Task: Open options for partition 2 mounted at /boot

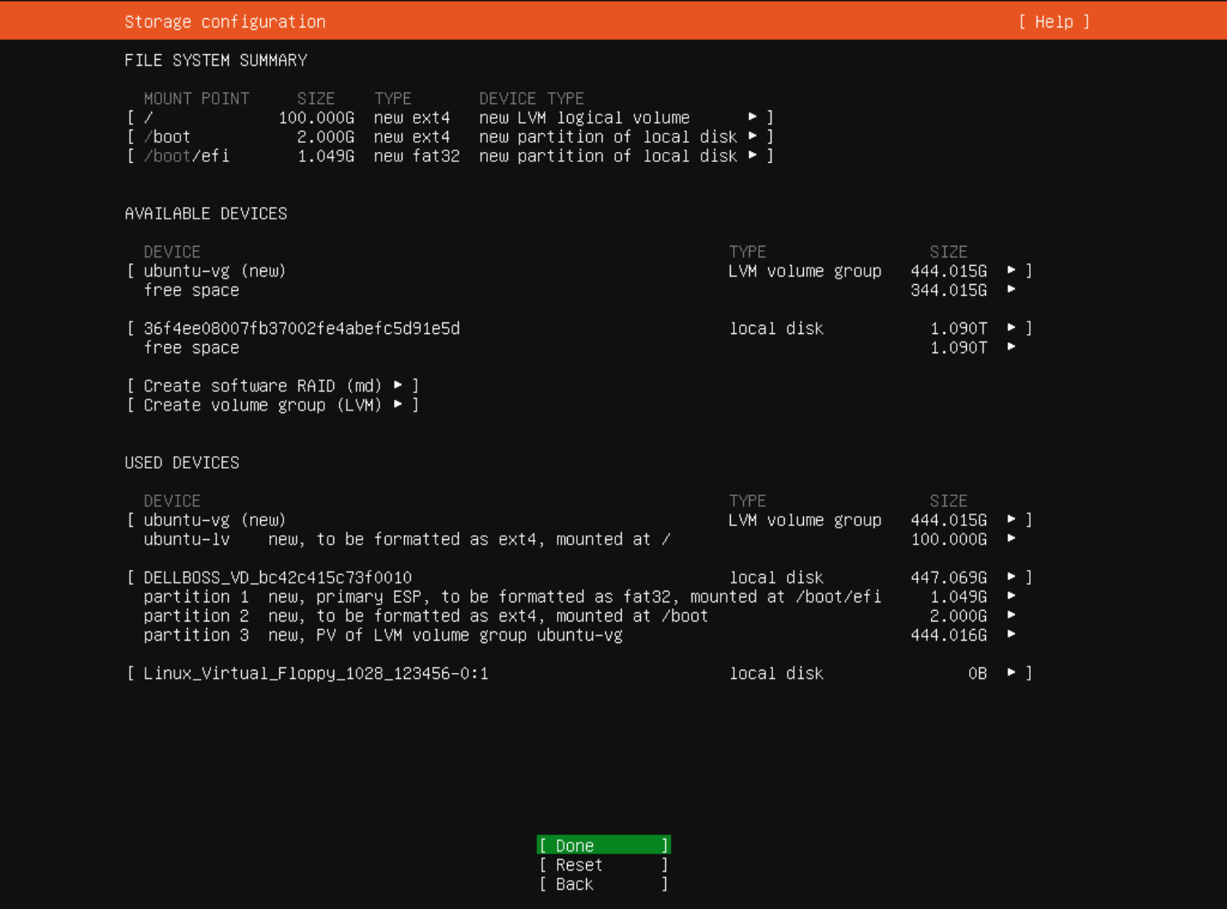Action: [x=1013, y=616]
